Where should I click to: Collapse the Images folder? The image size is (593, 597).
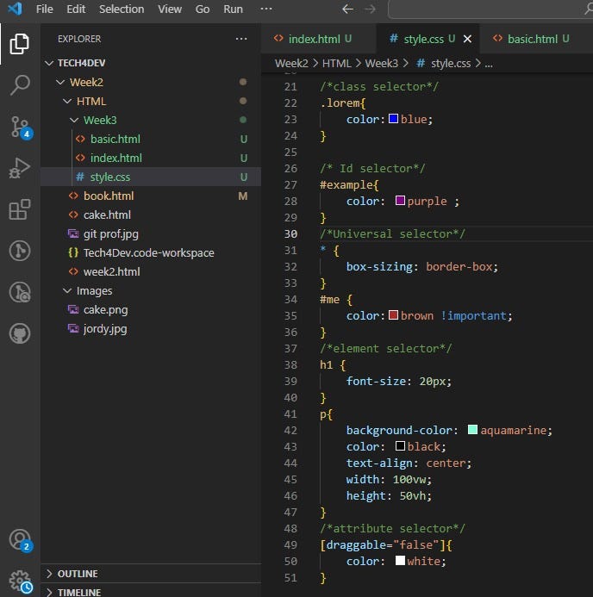[x=67, y=290]
